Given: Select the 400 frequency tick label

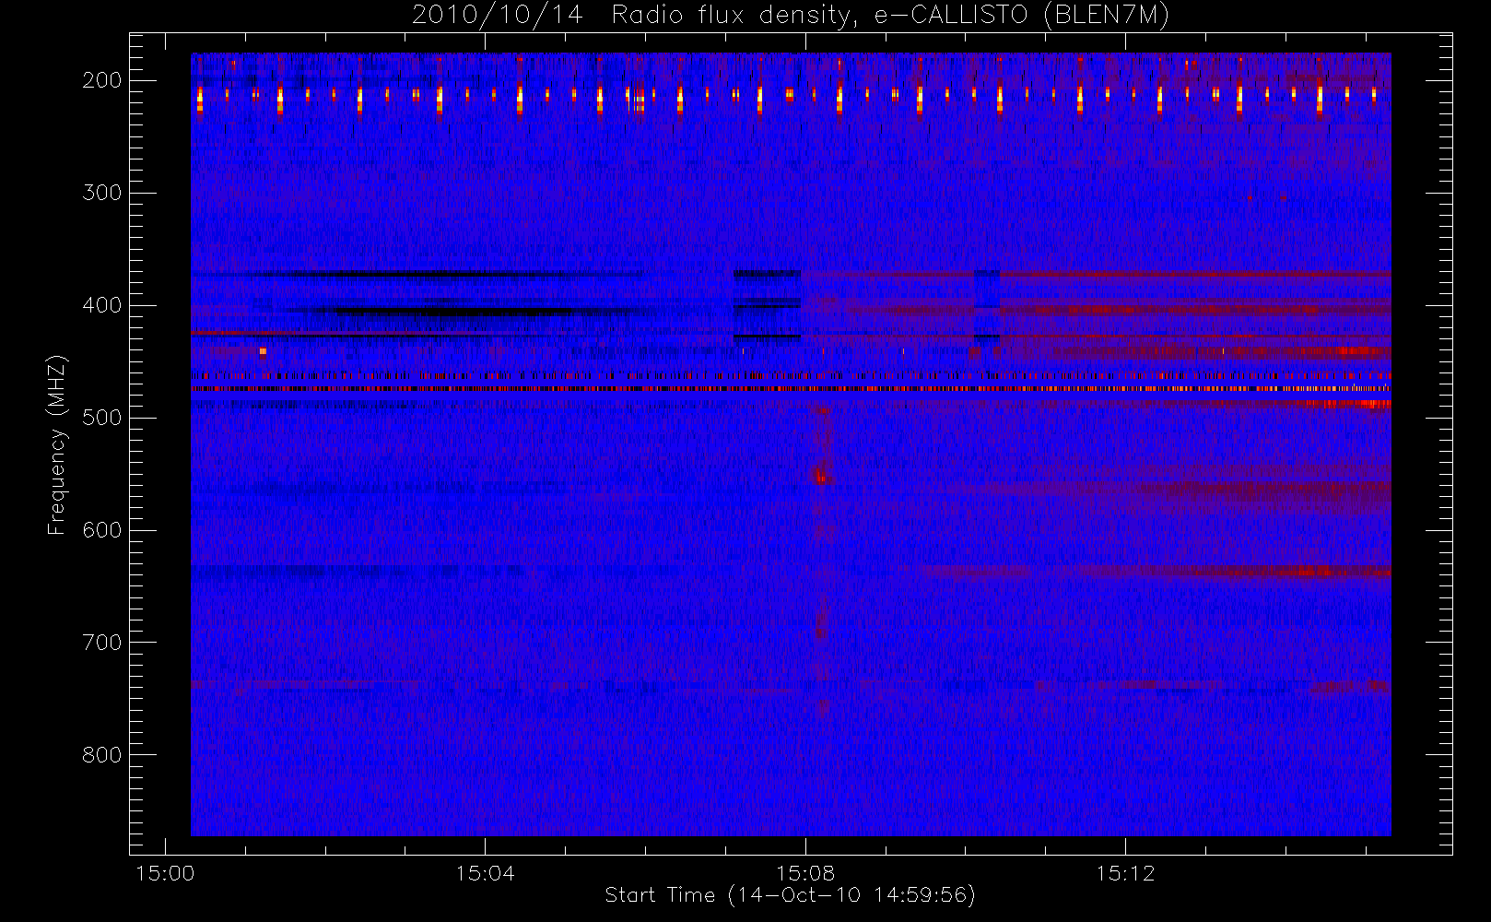Looking at the screenshot, I should tap(102, 305).
